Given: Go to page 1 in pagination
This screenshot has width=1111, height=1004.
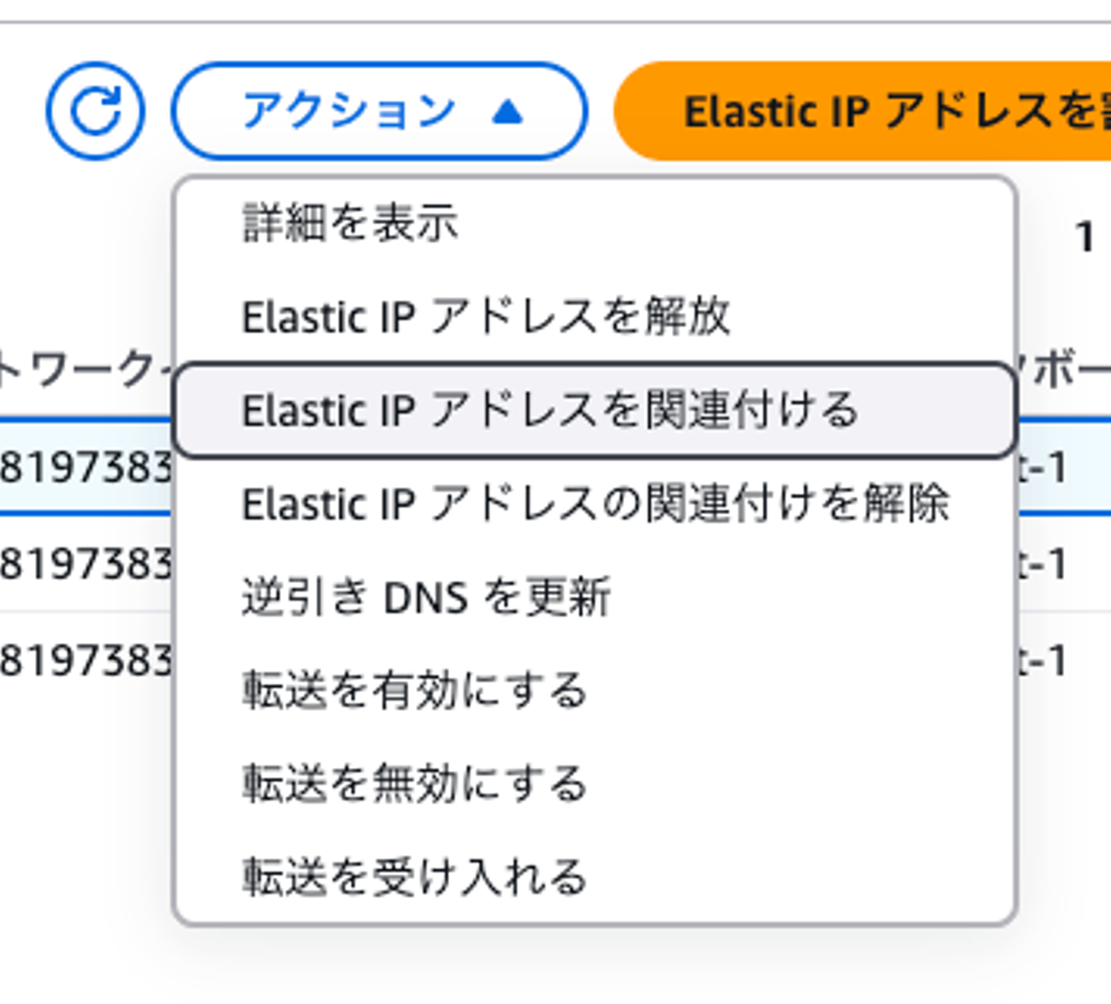Looking at the screenshot, I should pyautogui.click(x=1085, y=238).
